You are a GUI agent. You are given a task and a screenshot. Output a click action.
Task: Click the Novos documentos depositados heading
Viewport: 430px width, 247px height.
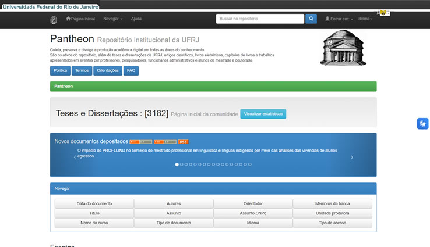(91, 141)
